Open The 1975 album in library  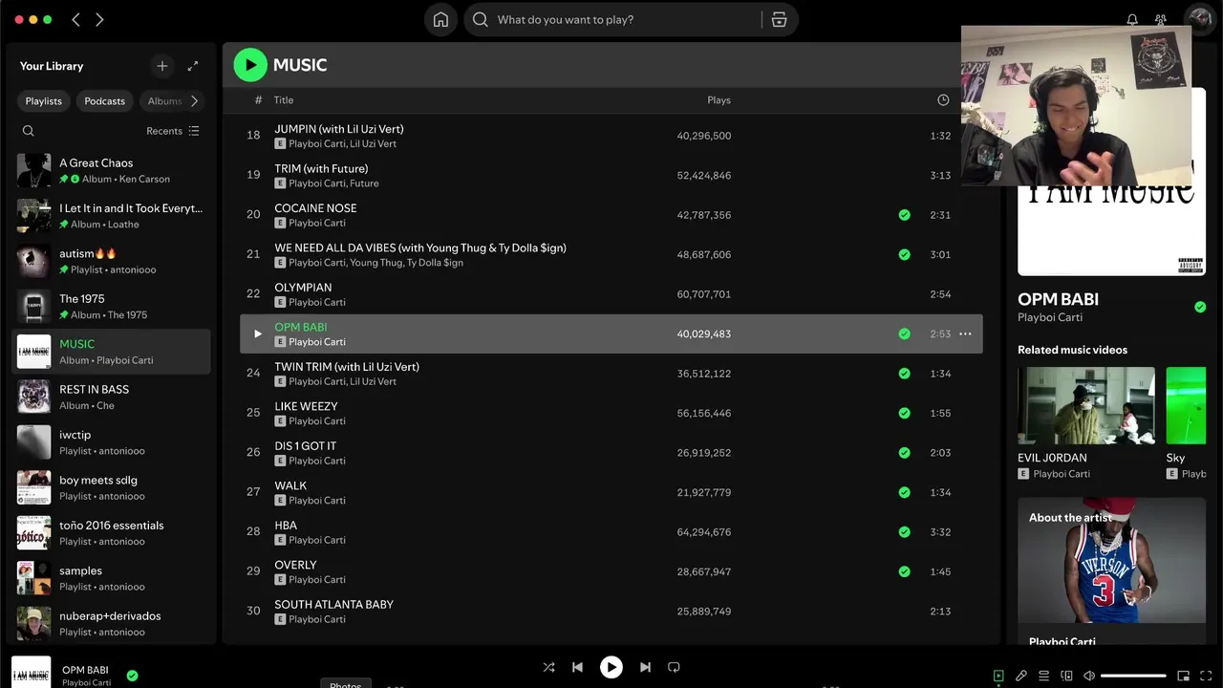[111, 306]
